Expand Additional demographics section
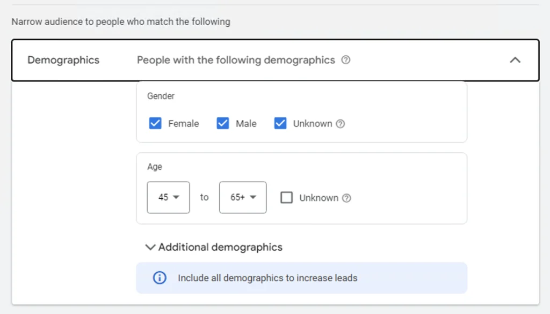 [214, 247]
